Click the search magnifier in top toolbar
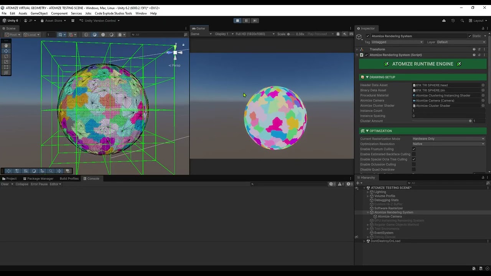 (462, 21)
